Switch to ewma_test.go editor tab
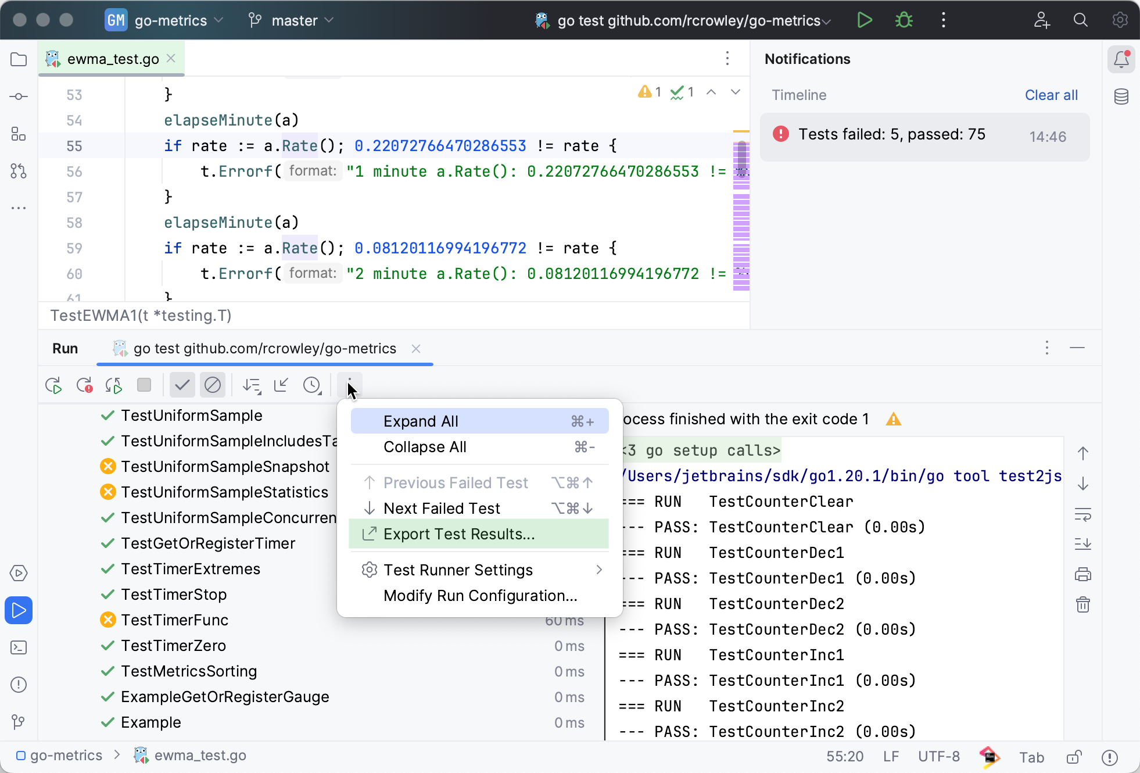 click(113, 59)
